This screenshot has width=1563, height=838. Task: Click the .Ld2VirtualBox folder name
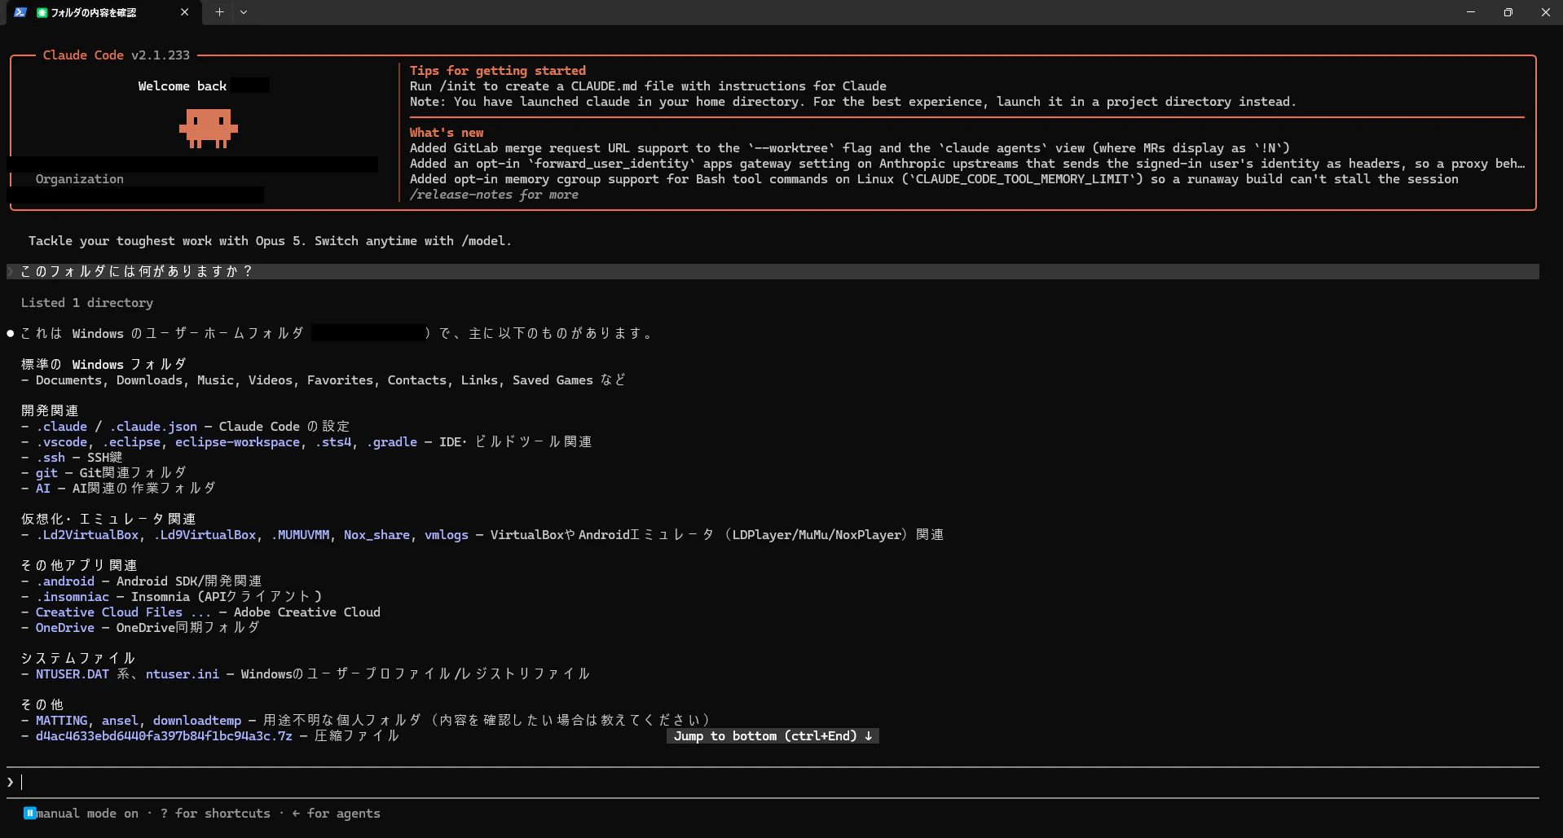point(87,535)
